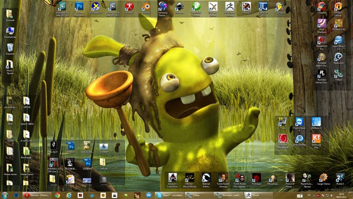
Task: Open the taskbar clock and date
Action: coord(341,195)
